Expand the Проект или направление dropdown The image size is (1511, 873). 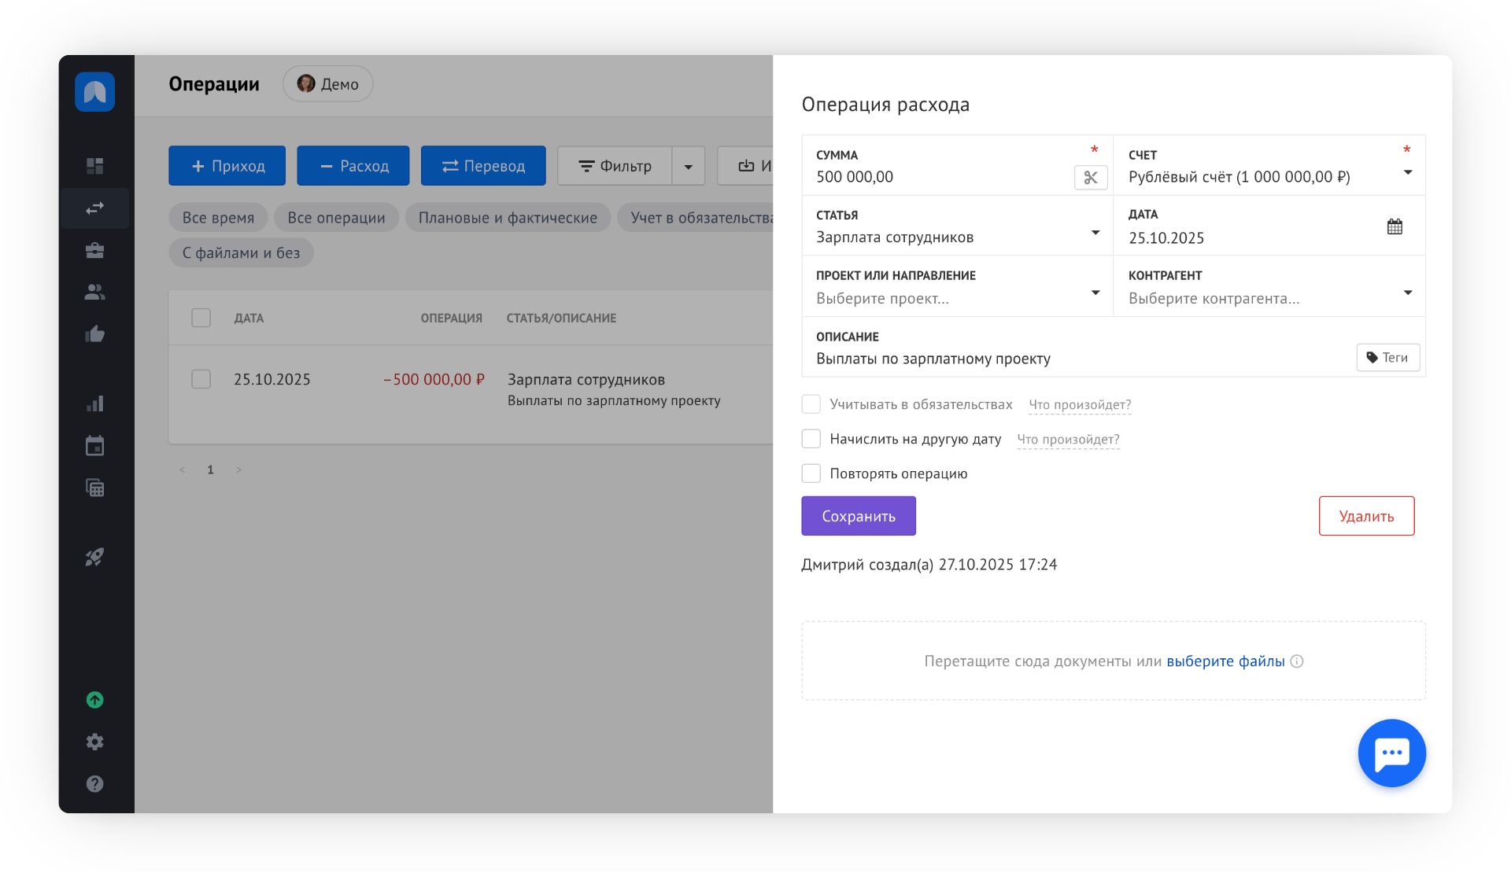pos(1095,293)
